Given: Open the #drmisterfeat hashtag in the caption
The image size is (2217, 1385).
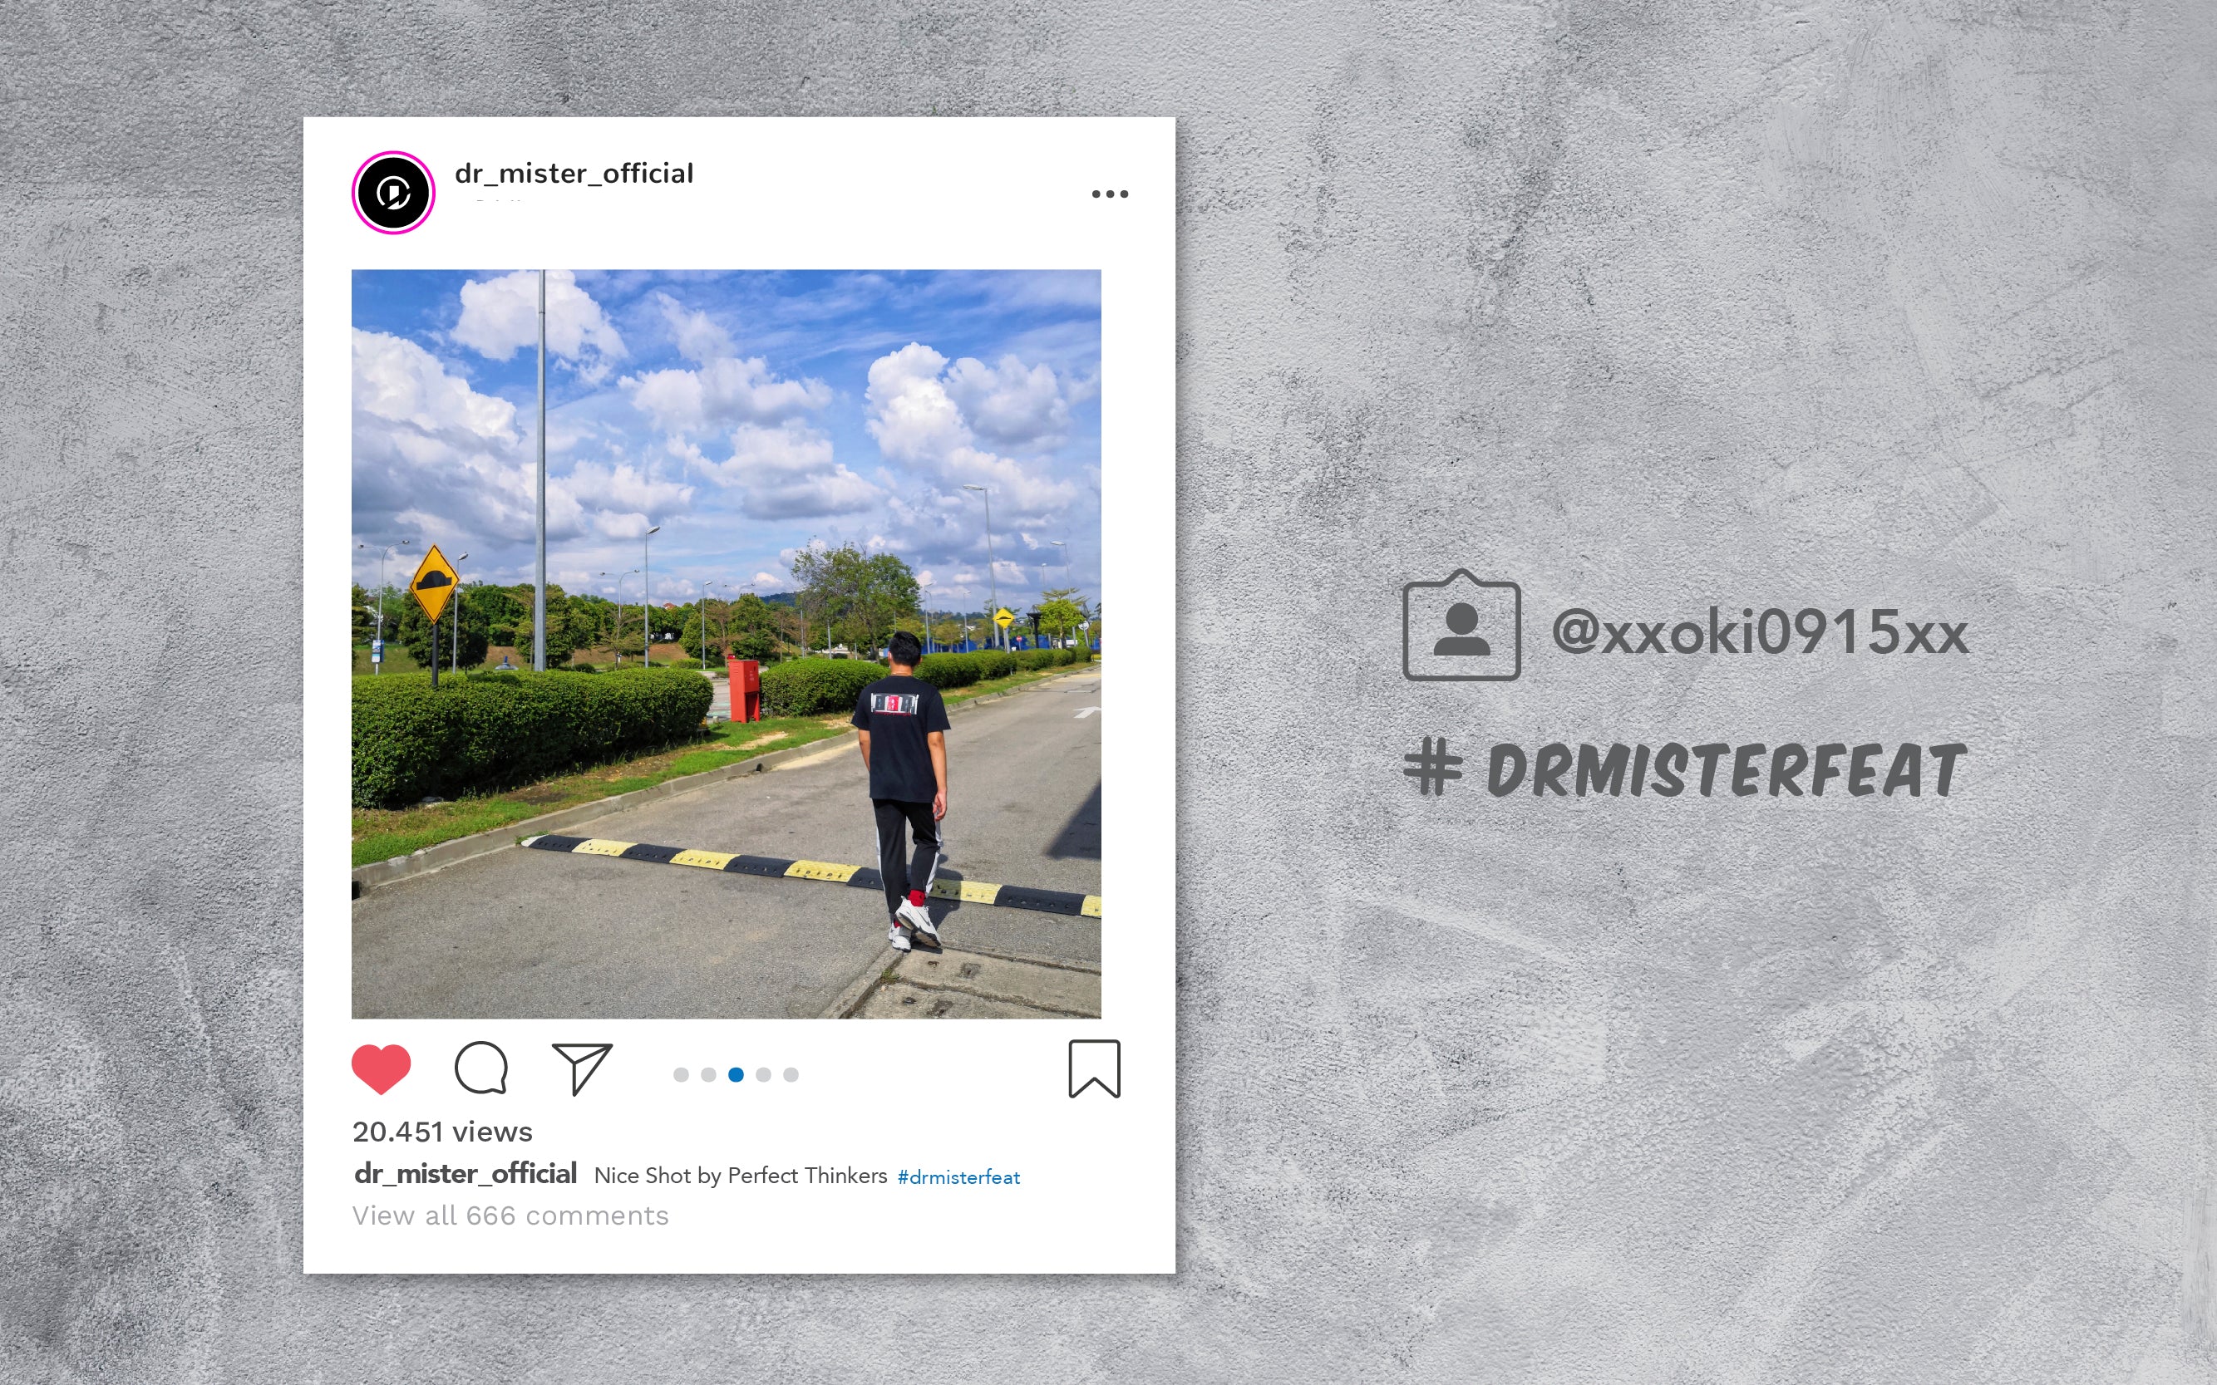Looking at the screenshot, I should point(958,1177).
